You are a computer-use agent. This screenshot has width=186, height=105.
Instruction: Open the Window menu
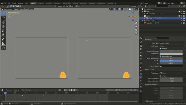(x=21, y=3)
